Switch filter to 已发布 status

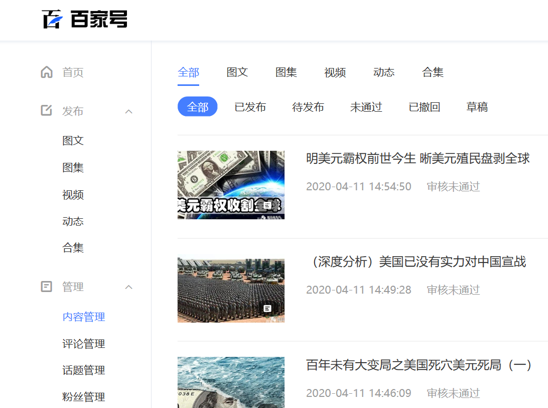point(250,106)
